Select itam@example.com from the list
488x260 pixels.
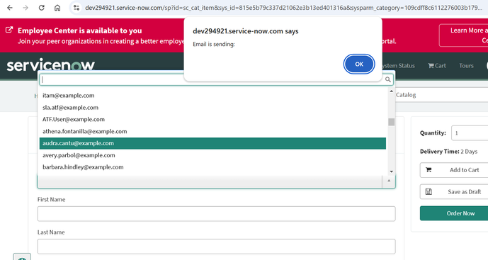pos(212,96)
